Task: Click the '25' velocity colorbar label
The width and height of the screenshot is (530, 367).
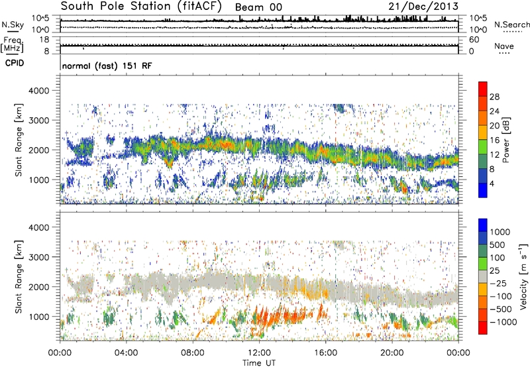Action: point(494,271)
